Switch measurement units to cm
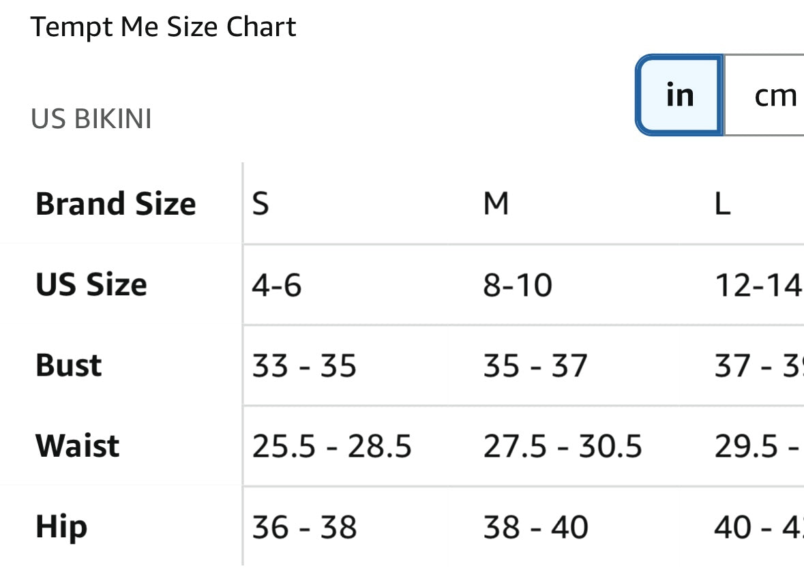Image resolution: width=804 pixels, height=574 pixels. coord(774,95)
